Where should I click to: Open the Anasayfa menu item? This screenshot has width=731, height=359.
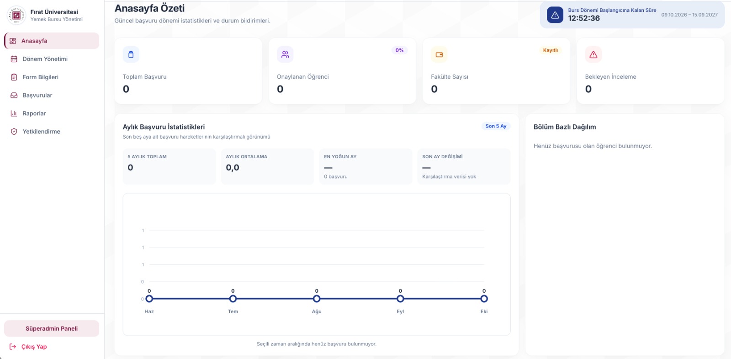52,41
